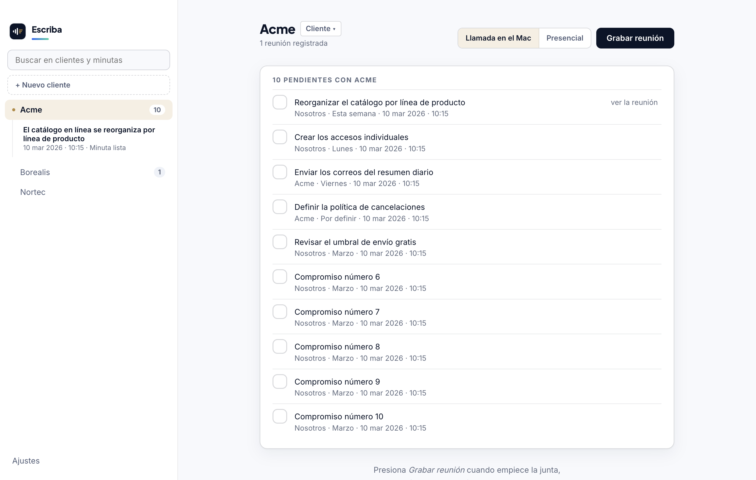The width and height of the screenshot is (756, 480).
Task: Tick the Enviar los correos del resumen diario checkbox
Action: 280,172
